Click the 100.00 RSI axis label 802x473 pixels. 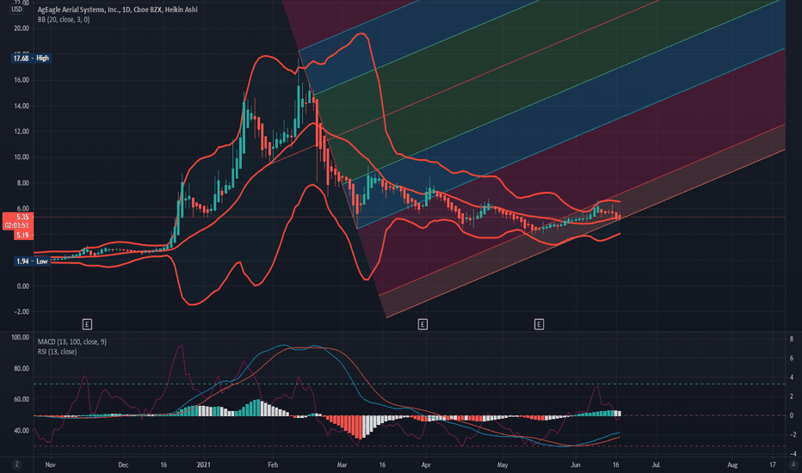pyautogui.click(x=20, y=337)
